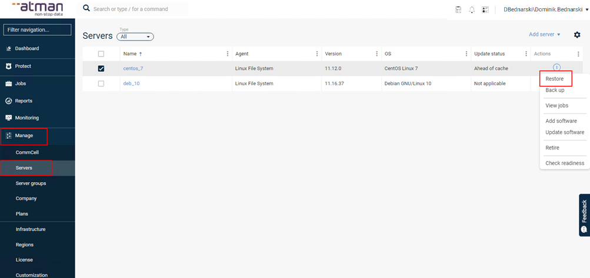Viewport: 590px width, 278px height.
Task: Go to License in sidebar
Action: click(24, 260)
